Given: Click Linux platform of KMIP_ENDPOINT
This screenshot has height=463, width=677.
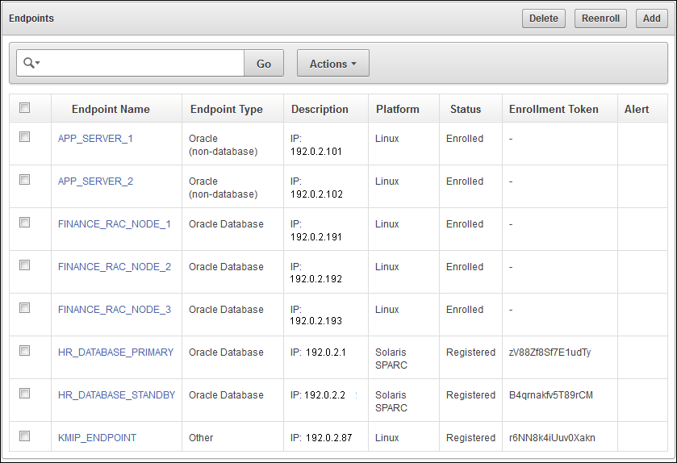Looking at the screenshot, I should (387, 437).
